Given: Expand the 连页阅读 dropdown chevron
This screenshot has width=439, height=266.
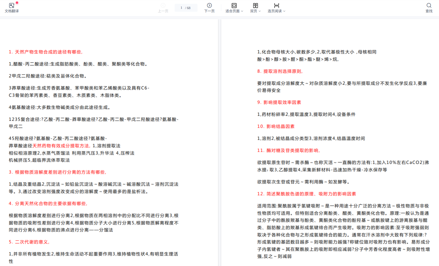Looking at the screenshot, I should click(x=284, y=11).
